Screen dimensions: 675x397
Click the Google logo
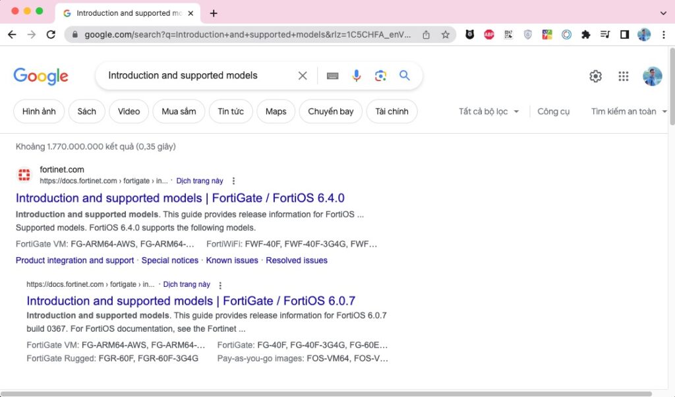pos(41,76)
